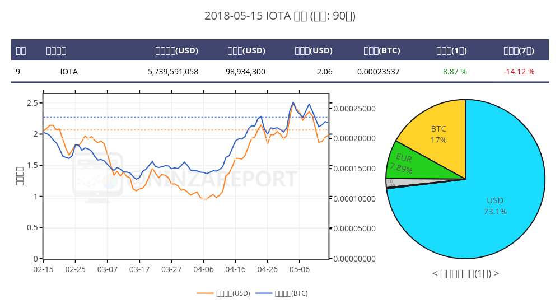Viewport: 560px width, 308px height.
Task: Click the 03-07 date label on the x-axis
Action: pyautogui.click(x=107, y=269)
